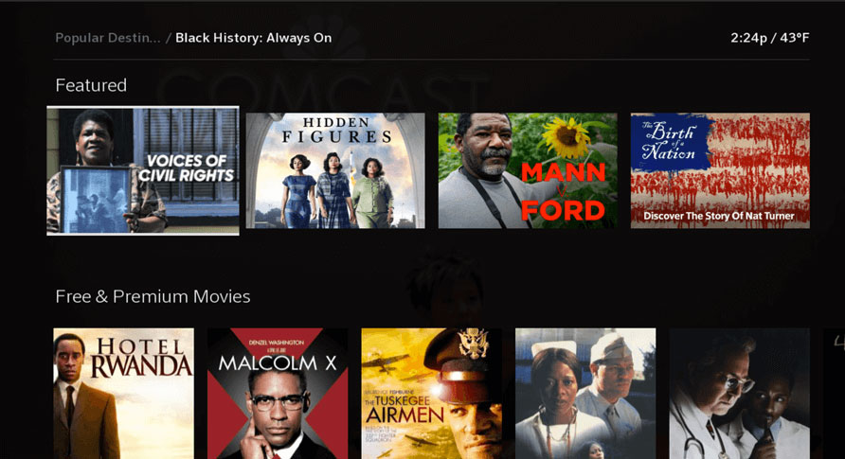Select the Malcolm X movie poster

point(278,394)
